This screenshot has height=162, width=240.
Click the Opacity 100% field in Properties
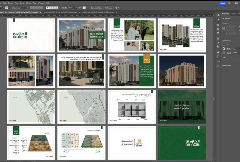pyautogui.click(x=237, y=53)
